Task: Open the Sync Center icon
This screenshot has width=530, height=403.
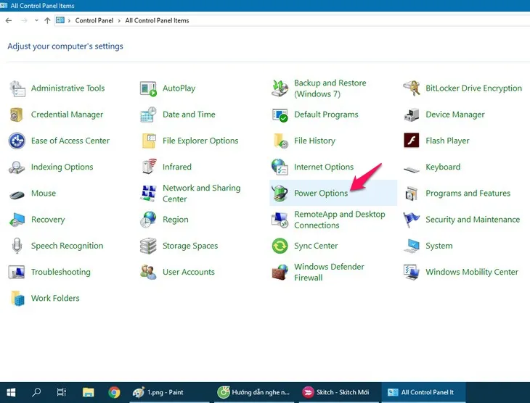Action: (280, 246)
